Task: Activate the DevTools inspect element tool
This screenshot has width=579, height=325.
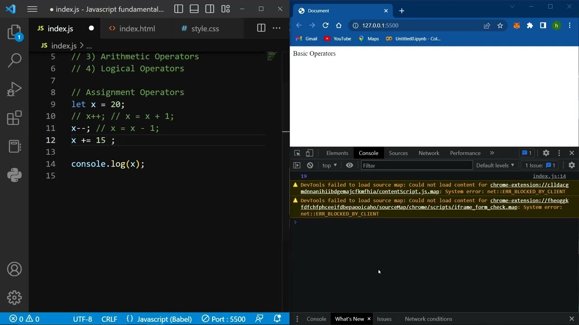Action: point(297,153)
